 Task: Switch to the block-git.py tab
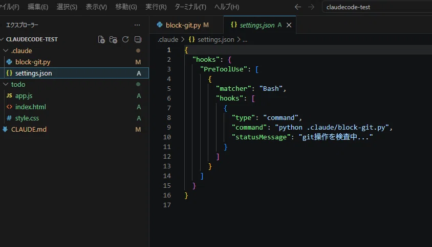coord(186,25)
